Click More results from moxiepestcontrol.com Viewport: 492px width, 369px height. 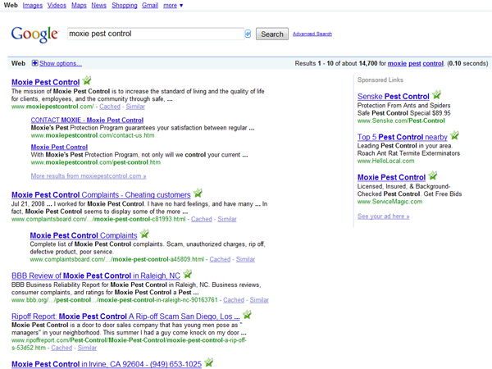(89, 176)
